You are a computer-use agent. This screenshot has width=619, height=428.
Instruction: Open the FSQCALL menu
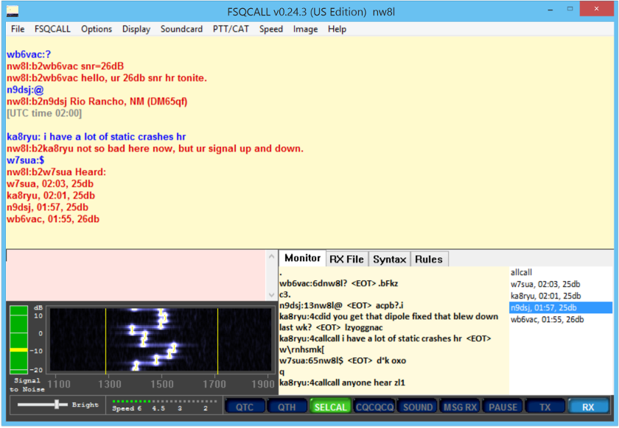(52, 29)
